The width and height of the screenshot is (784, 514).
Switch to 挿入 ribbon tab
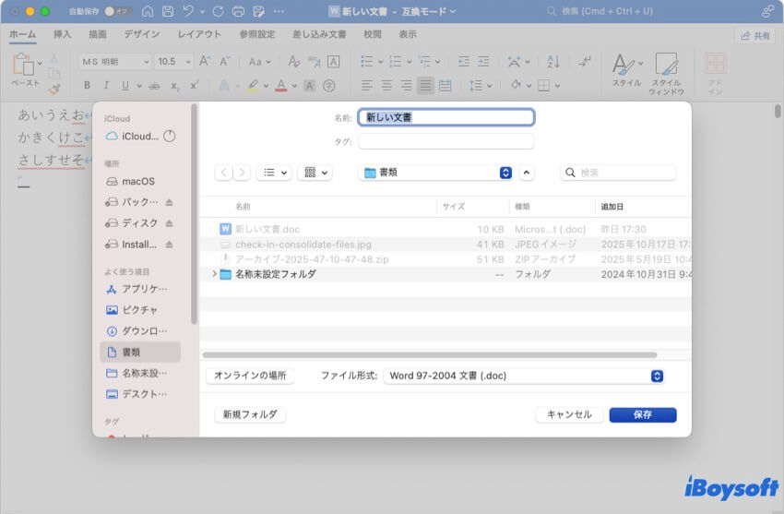[x=62, y=34]
